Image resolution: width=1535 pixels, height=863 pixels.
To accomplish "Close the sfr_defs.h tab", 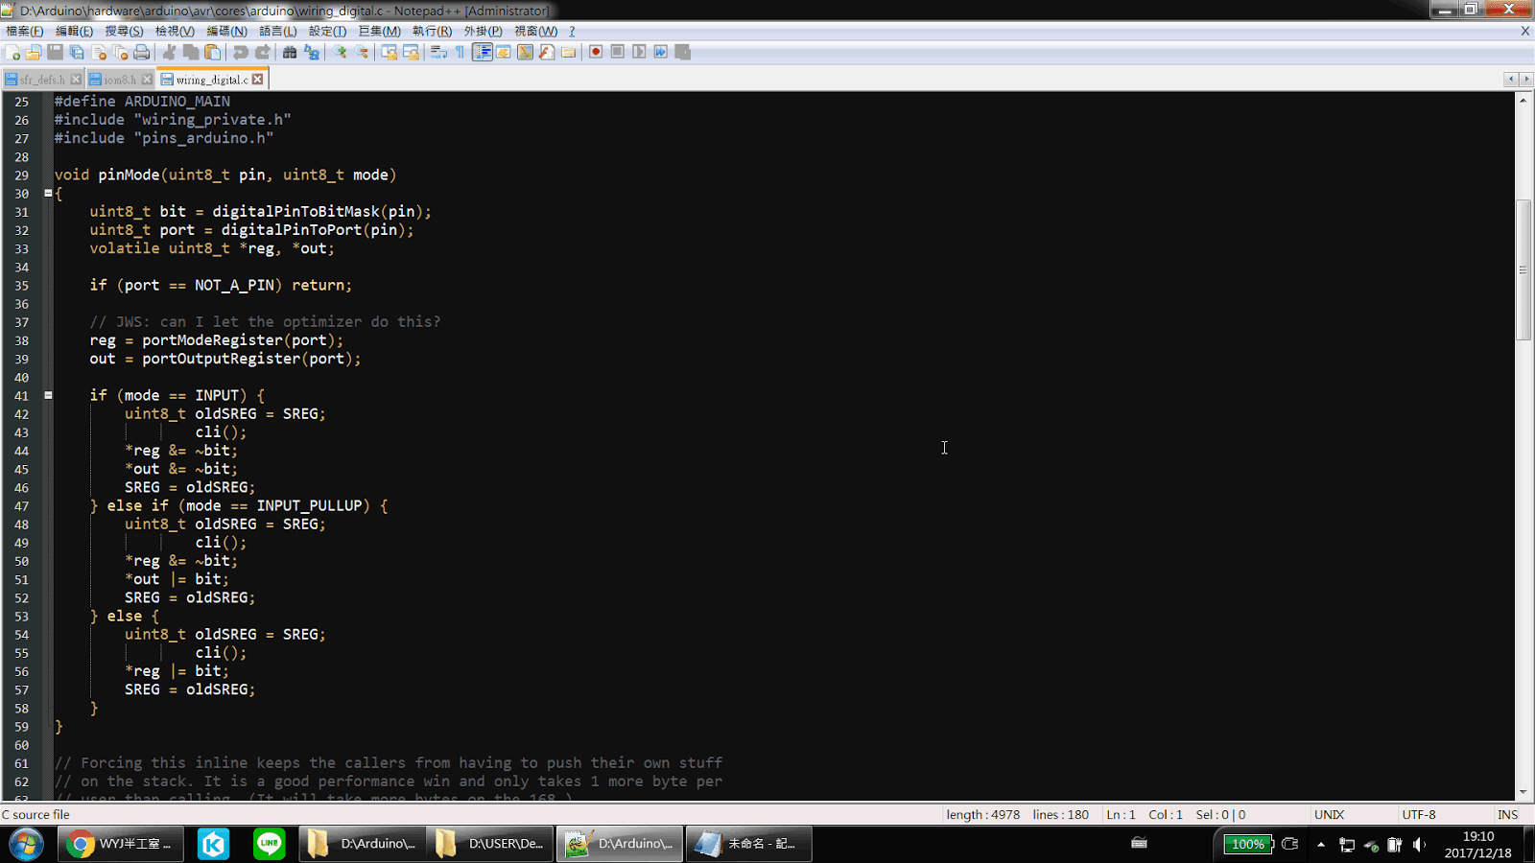I will (76, 79).
